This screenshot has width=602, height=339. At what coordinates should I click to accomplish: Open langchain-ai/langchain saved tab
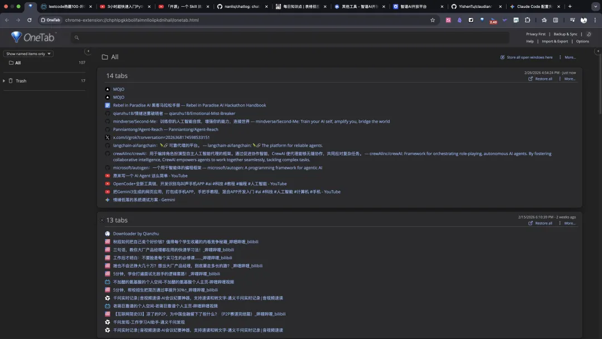tap(218, 146)
